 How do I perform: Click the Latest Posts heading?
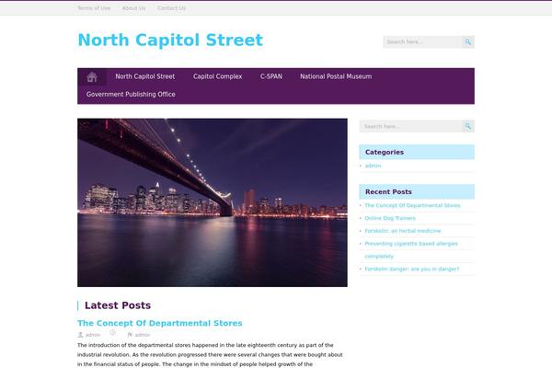pos(118,305)
